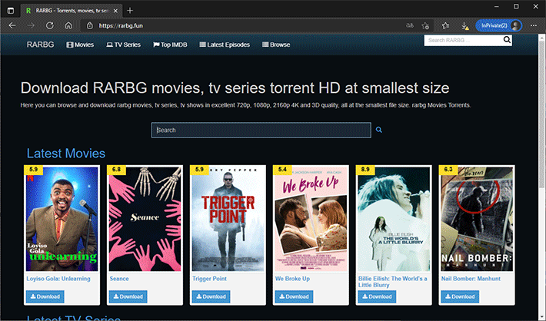Click the We Broke Up title link

tap(292, 279)
